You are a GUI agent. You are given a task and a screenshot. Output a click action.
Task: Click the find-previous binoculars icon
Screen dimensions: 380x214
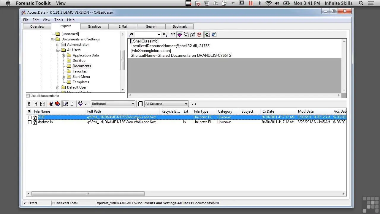coord(131,34)
